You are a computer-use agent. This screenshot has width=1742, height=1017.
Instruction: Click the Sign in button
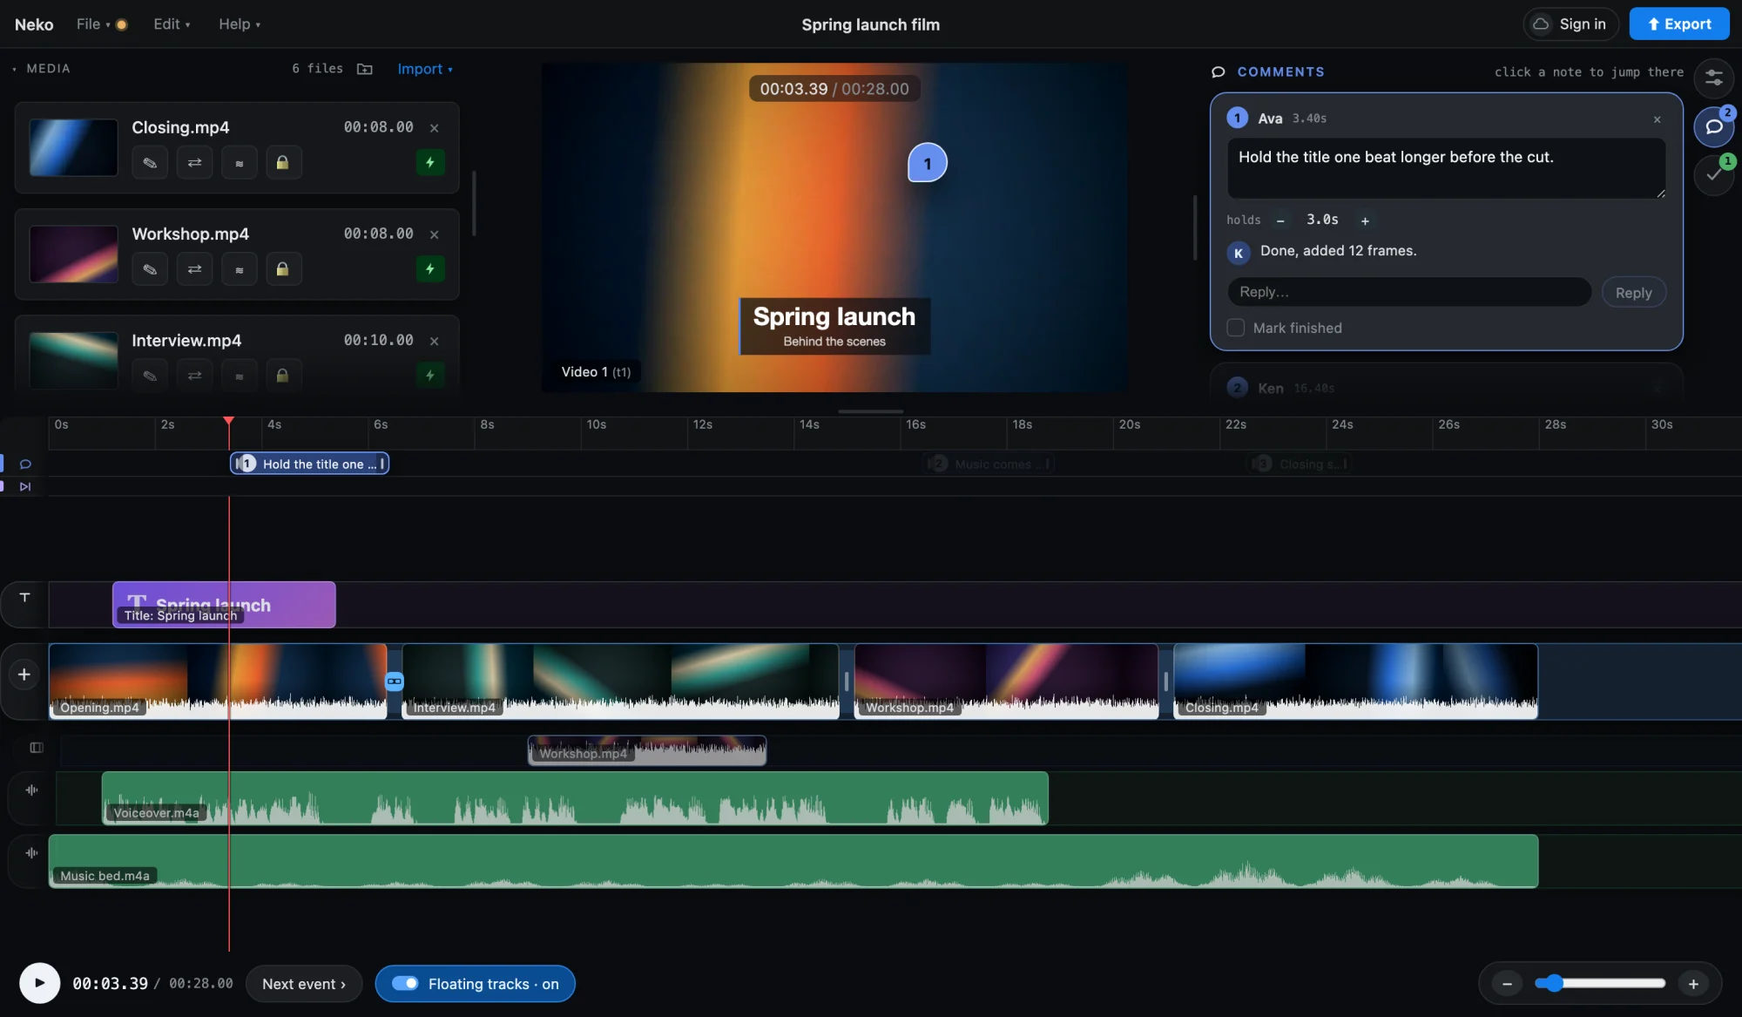click(1570, 24)
